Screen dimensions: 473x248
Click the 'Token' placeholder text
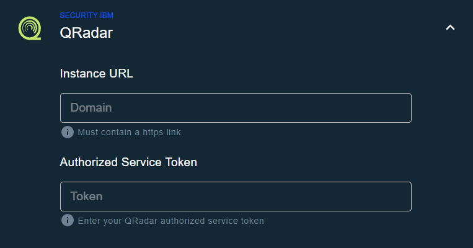(86, 197)
